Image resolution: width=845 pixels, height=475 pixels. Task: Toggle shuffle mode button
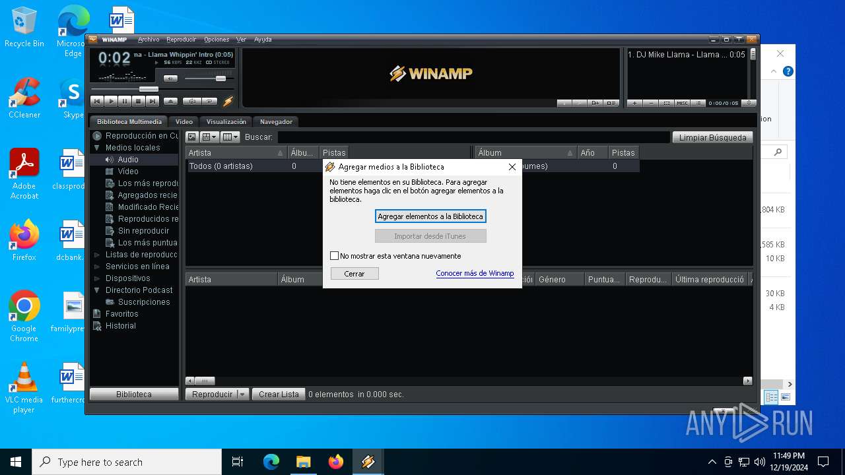tap(192, 101)
